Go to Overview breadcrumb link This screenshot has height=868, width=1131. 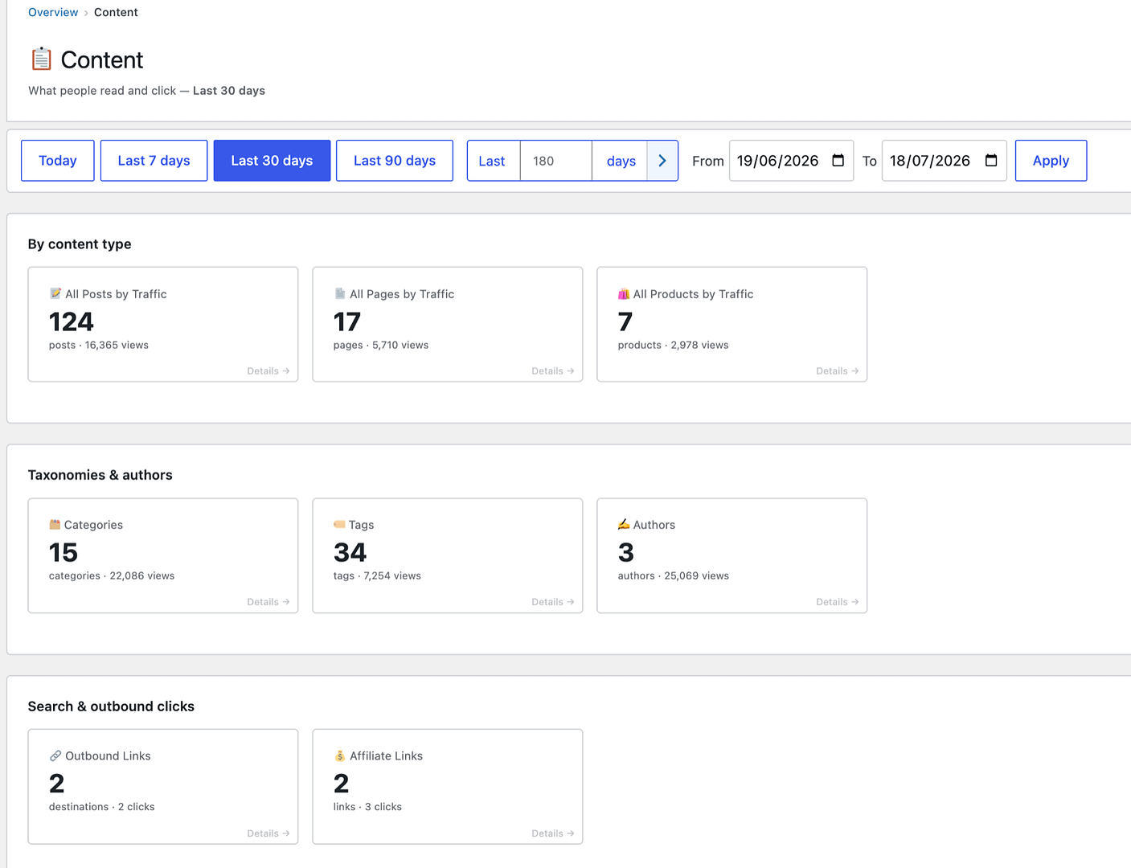pyautogui.click(x=53, y=12)
